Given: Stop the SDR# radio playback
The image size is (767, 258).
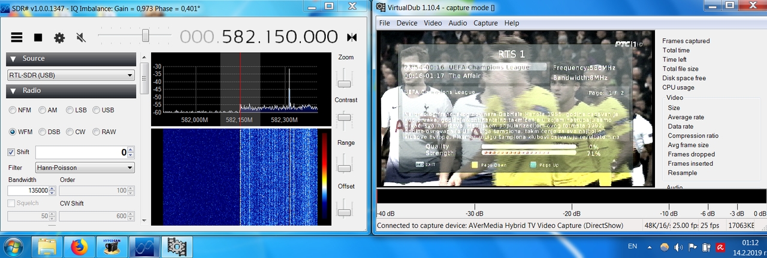Looking at the screenshot, I should click(x=38, y=37).
